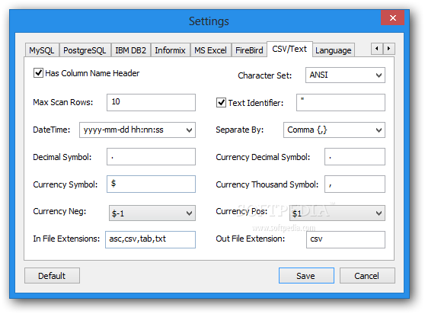Open the Currency Neg dropdown

(152, 213)
